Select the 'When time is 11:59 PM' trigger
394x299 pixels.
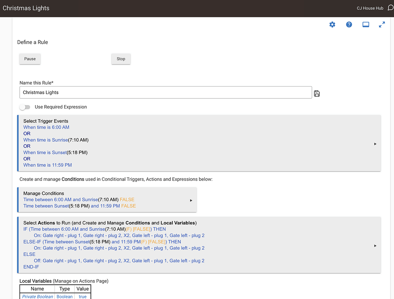click(x=47, y=165)
